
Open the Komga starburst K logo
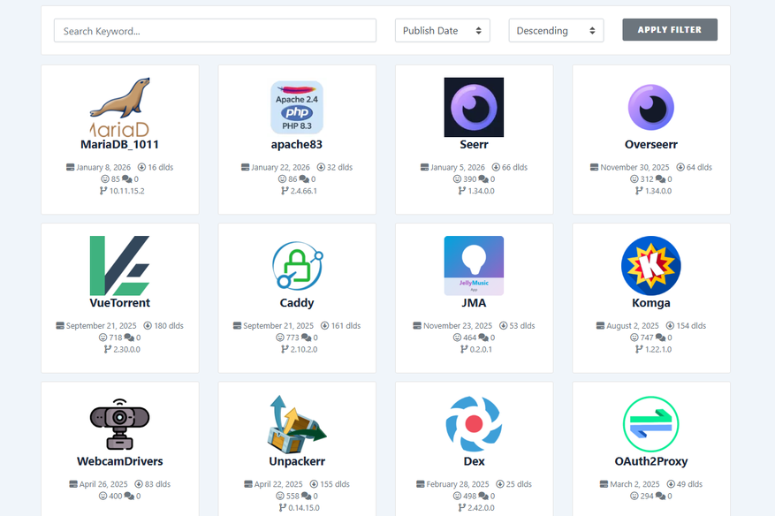[x=651, y=265]
